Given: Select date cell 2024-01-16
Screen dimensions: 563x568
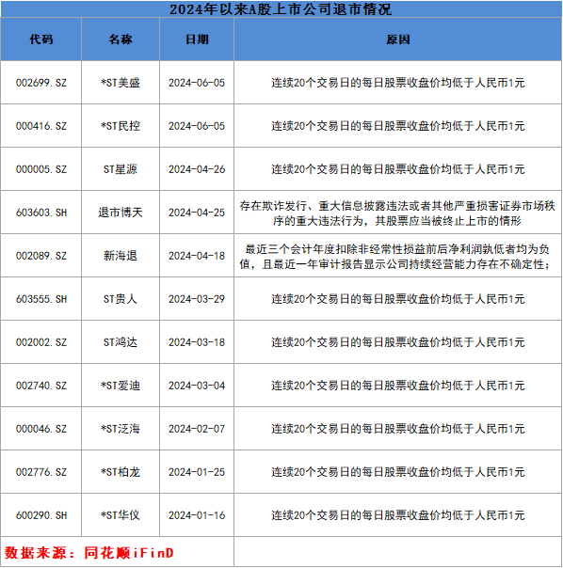Looking at the screenshot, I should (197, 515).
